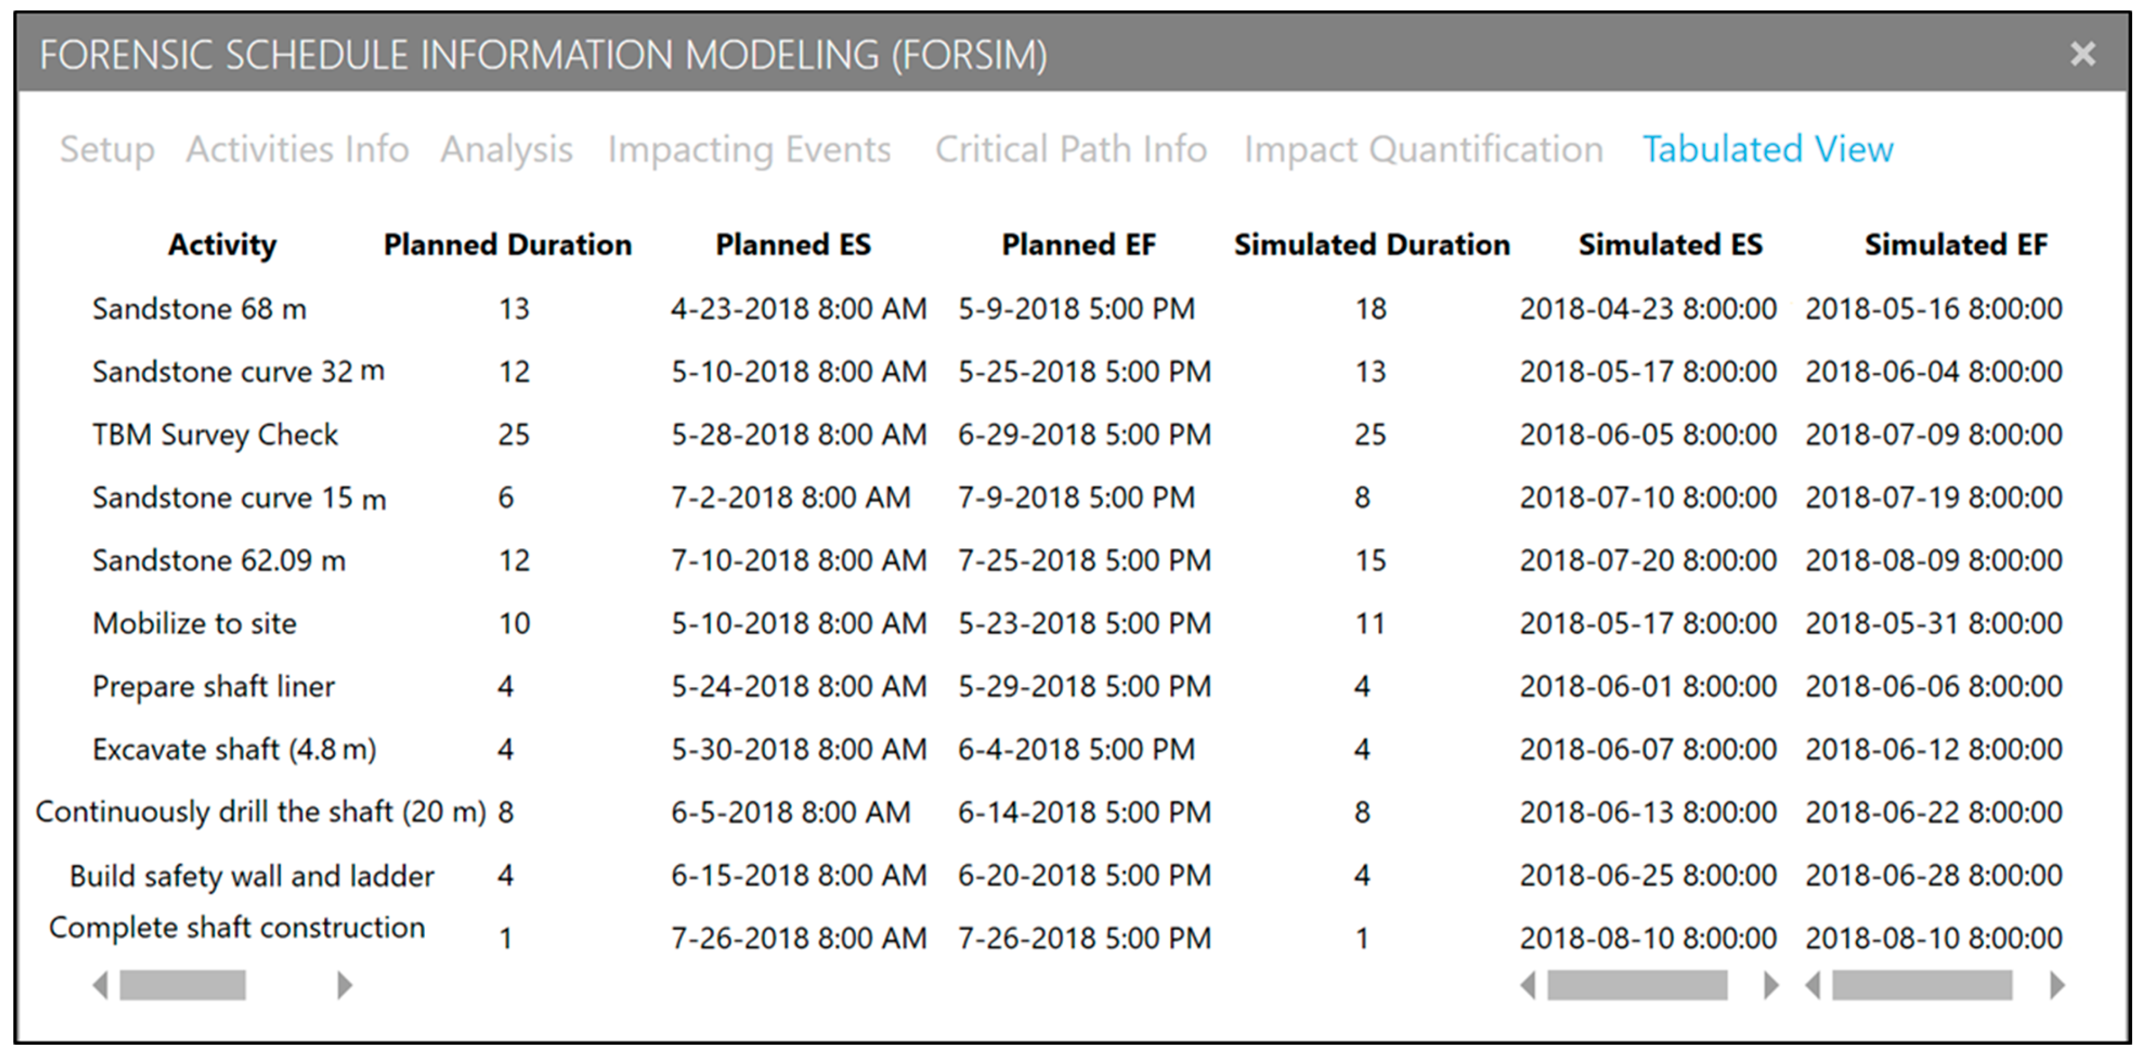Close the FORSIM dialog window
The height and width of the screenshot is (1057, 2142).
2082,54
